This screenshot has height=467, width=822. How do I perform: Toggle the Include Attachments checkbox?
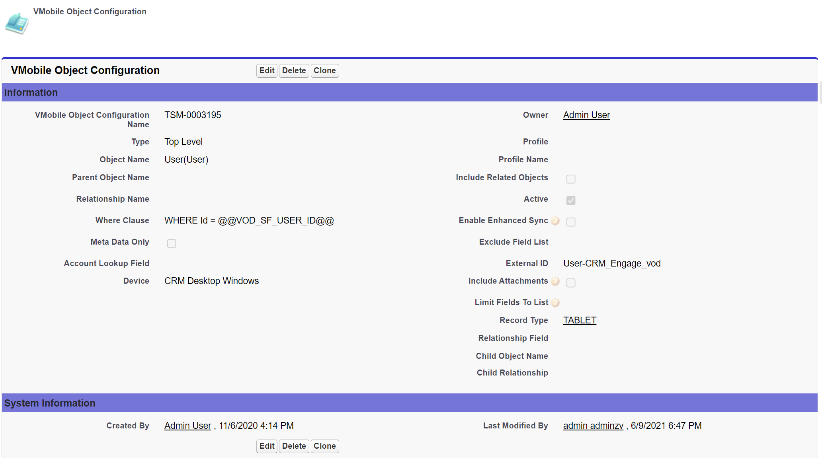571,283
